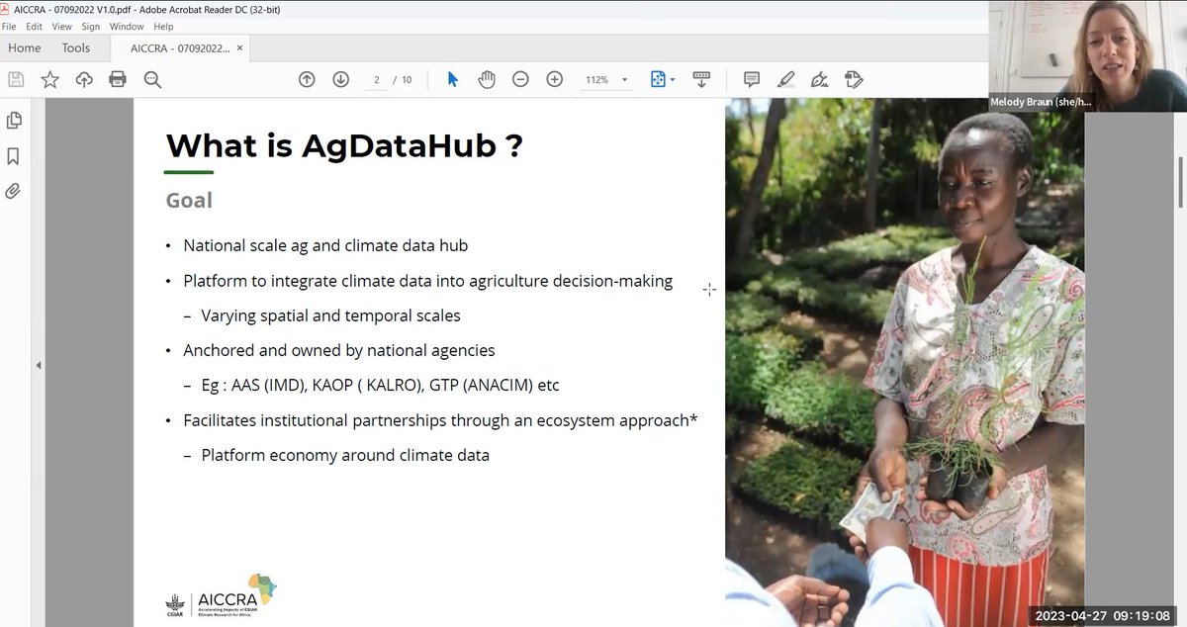This screenshot has height=627, width=1187.
Task: Click the "Platform to integrate climate data" bullet
Action: point(427,281)
